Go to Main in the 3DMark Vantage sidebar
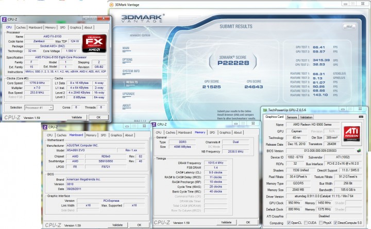The width and height of the screenshot is (371, 229). coord(126,48)
